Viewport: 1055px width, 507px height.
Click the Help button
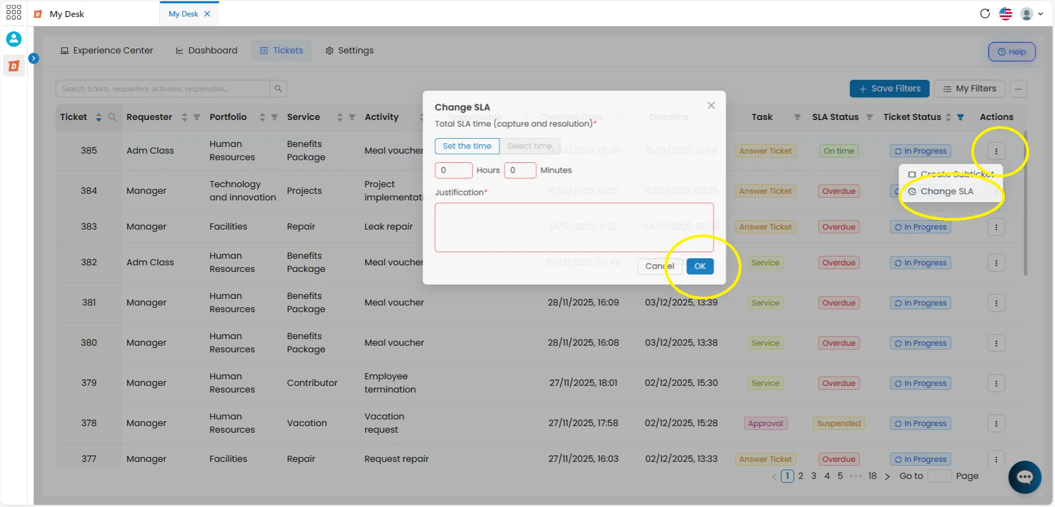pos(1011,52)
